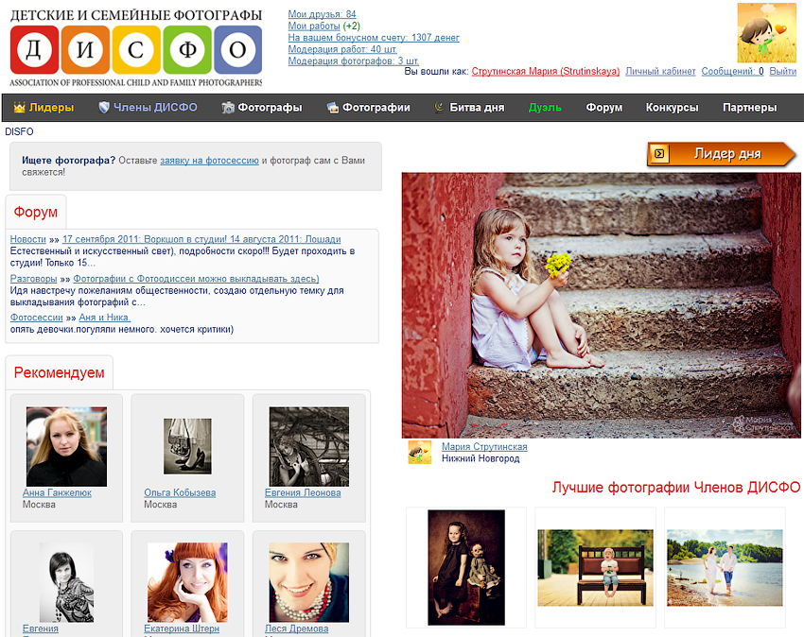Open the Личный кабинет link
804x637 pixels.
(x=660, y=72)
